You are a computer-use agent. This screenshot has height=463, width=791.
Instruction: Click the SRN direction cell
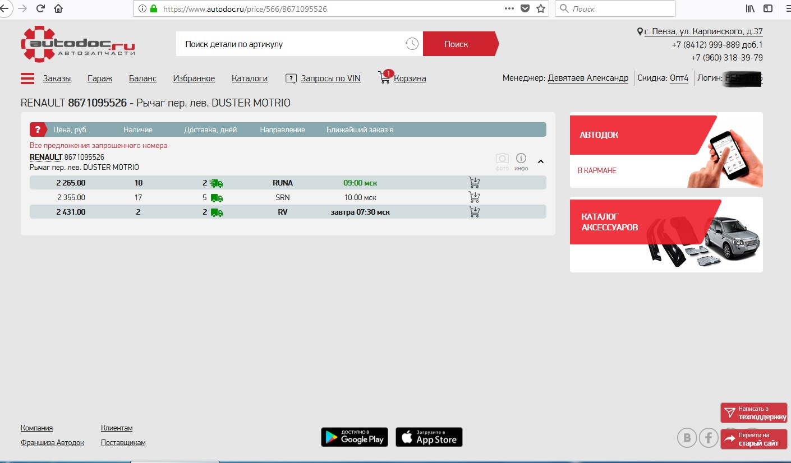click(283, 197)
